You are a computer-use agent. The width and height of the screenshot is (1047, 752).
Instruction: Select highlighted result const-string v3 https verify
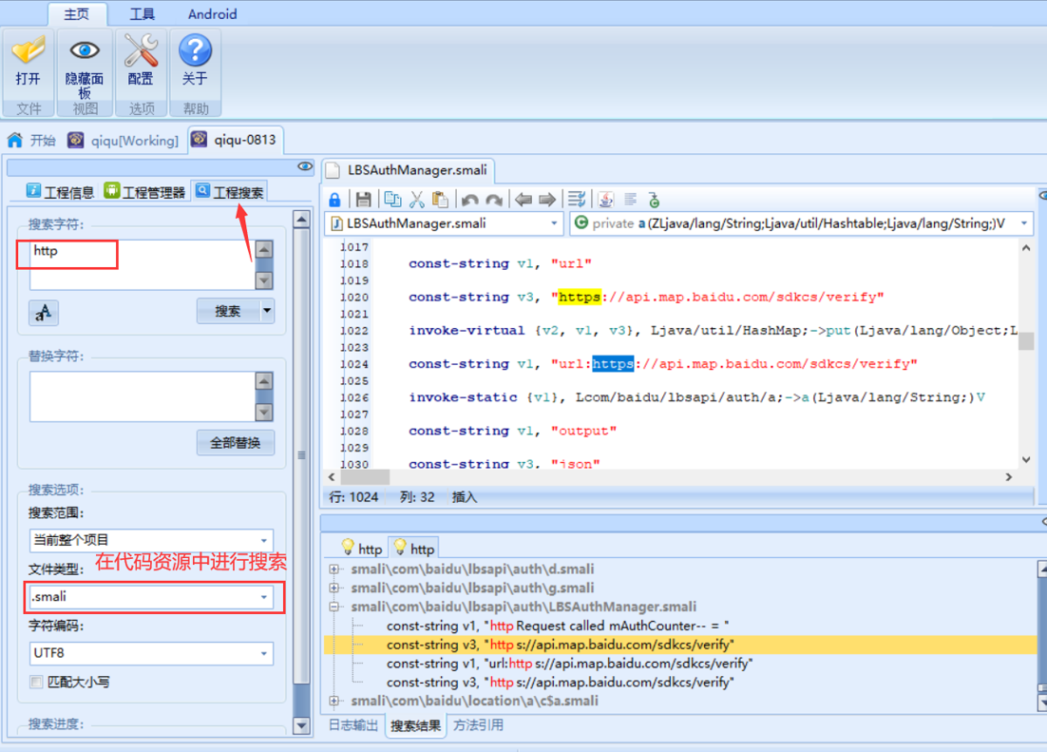pyautogui.click(x=561, y=645)
